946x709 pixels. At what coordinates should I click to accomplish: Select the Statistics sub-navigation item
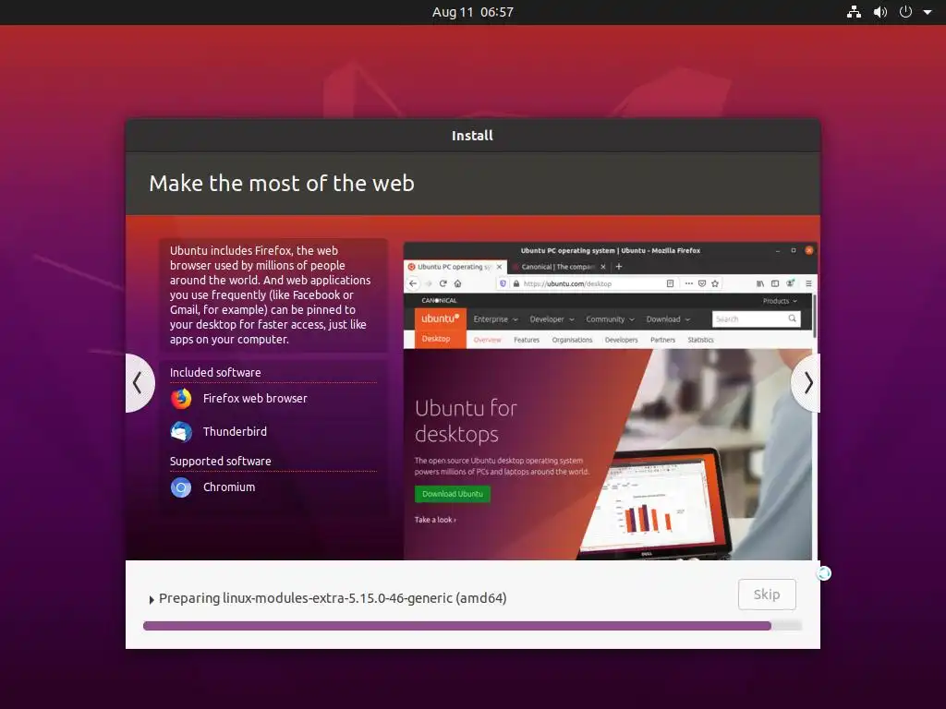coord(700,340)
